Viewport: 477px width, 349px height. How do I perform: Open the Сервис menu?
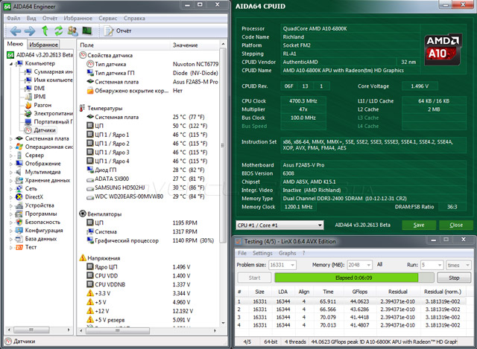107,16
